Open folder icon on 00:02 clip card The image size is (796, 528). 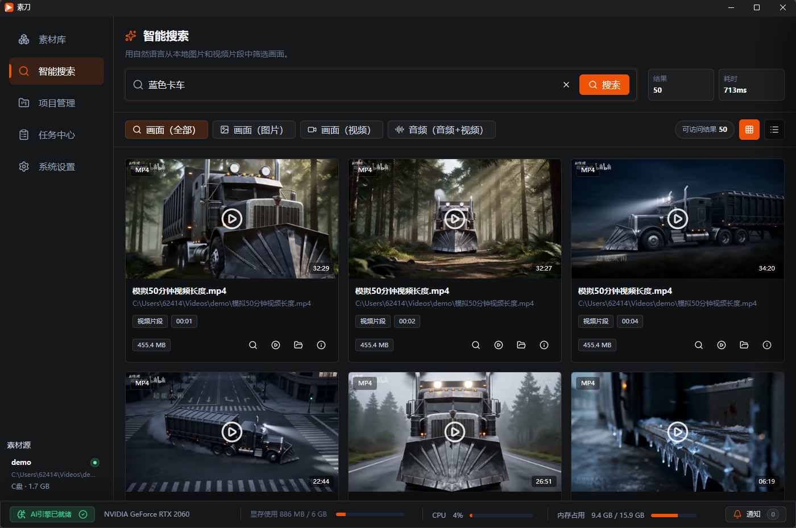[521, 345]
